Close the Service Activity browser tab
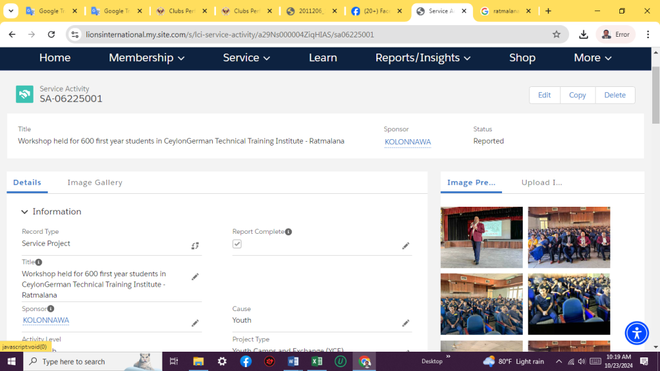660x371 pixels. (x=464, y=11)
